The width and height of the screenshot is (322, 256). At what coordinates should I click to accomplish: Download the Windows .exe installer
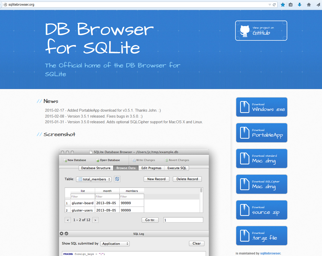pyautogui.click(x=261, y=107)
